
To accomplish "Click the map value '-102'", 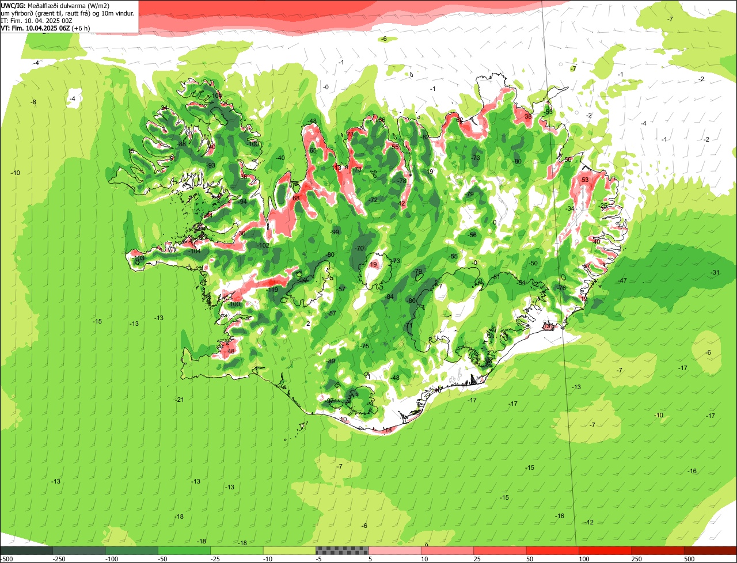I will 263,245.
